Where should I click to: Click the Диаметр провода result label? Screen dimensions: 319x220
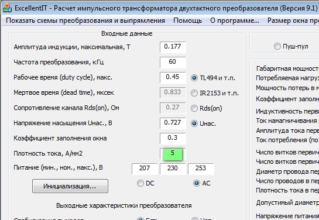coord(287,171)
